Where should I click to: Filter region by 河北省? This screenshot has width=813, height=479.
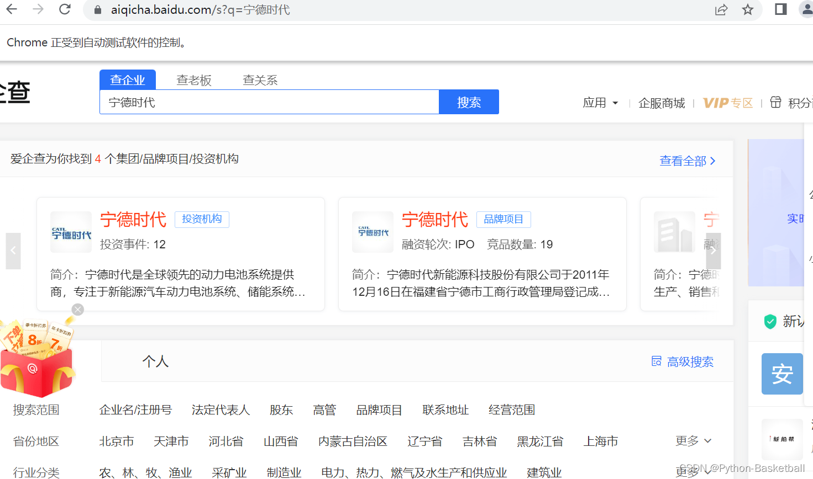(226, 441)
